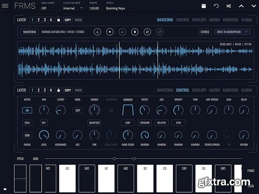Adjust the Stereo Spread knob

(212, 135)
